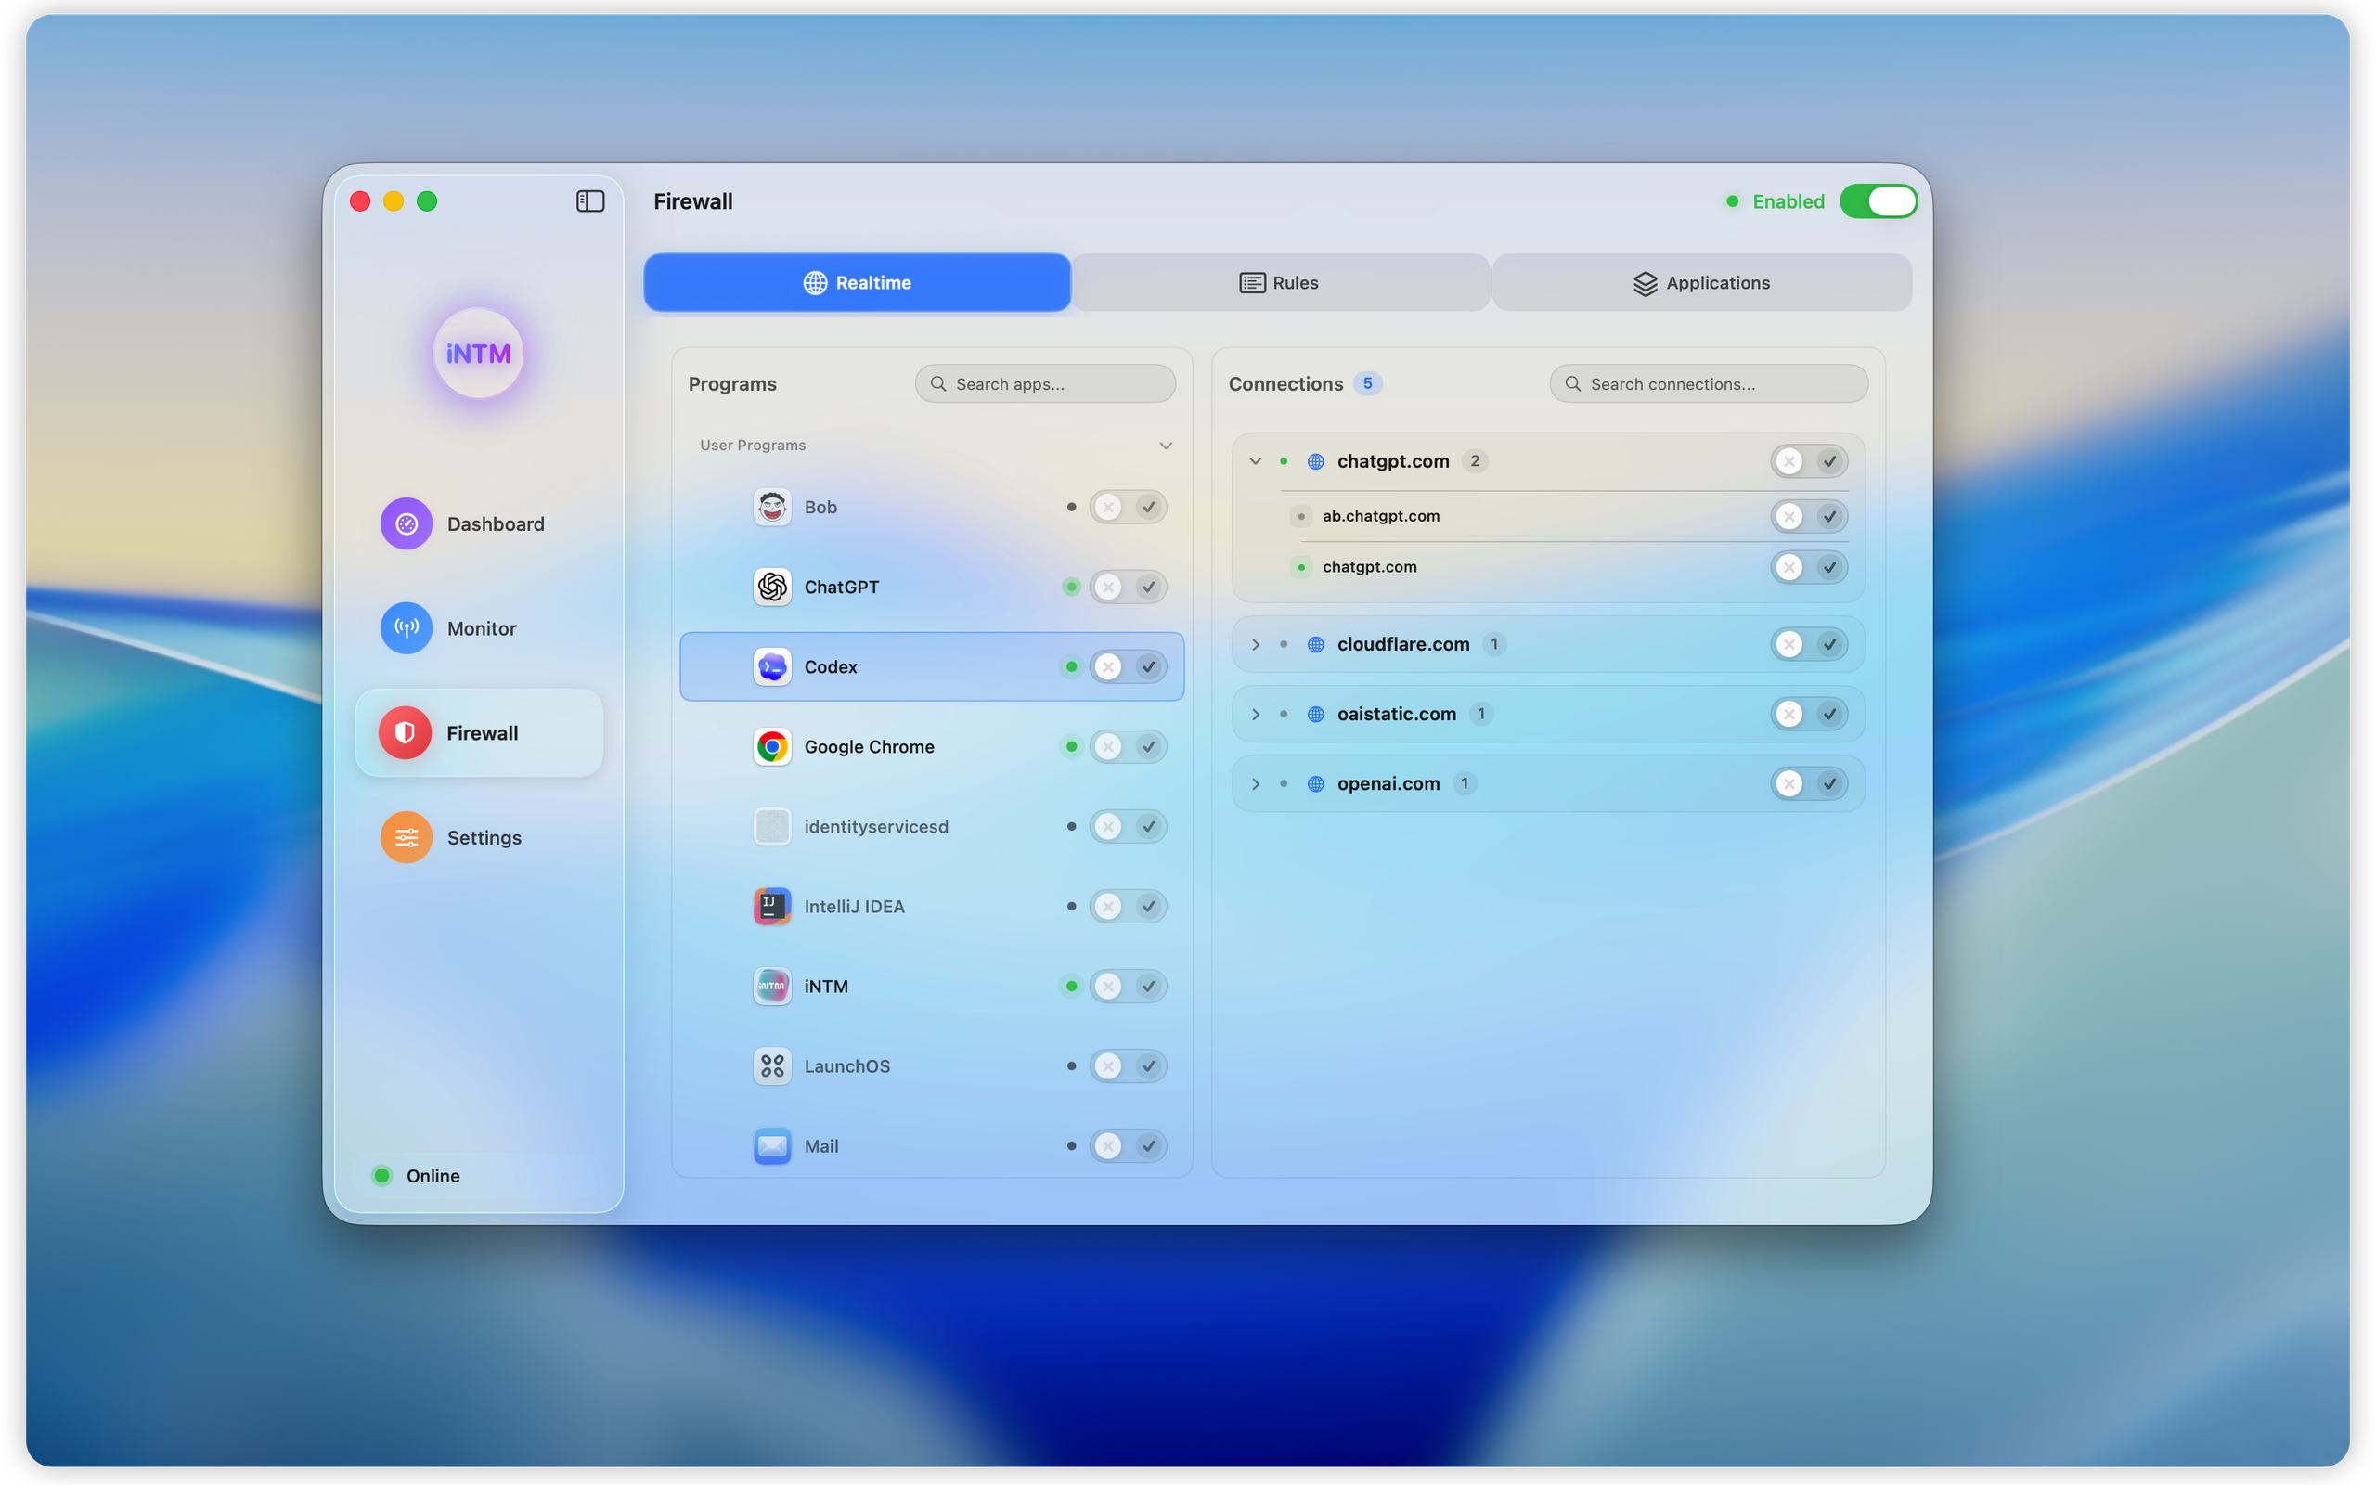Collapse the User Programs section chevron

(x=1166, y=445)
